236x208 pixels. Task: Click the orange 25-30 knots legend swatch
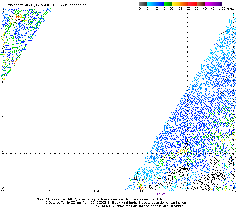pos(184,4)
